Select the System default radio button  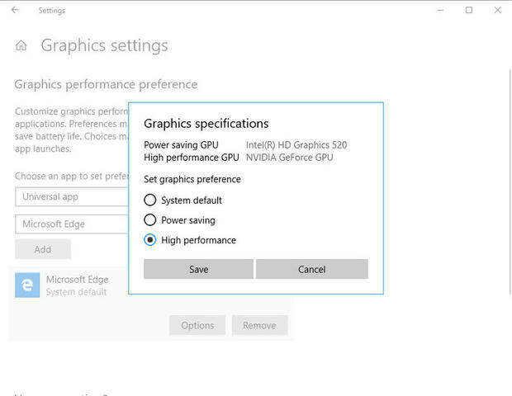(150, 200)
